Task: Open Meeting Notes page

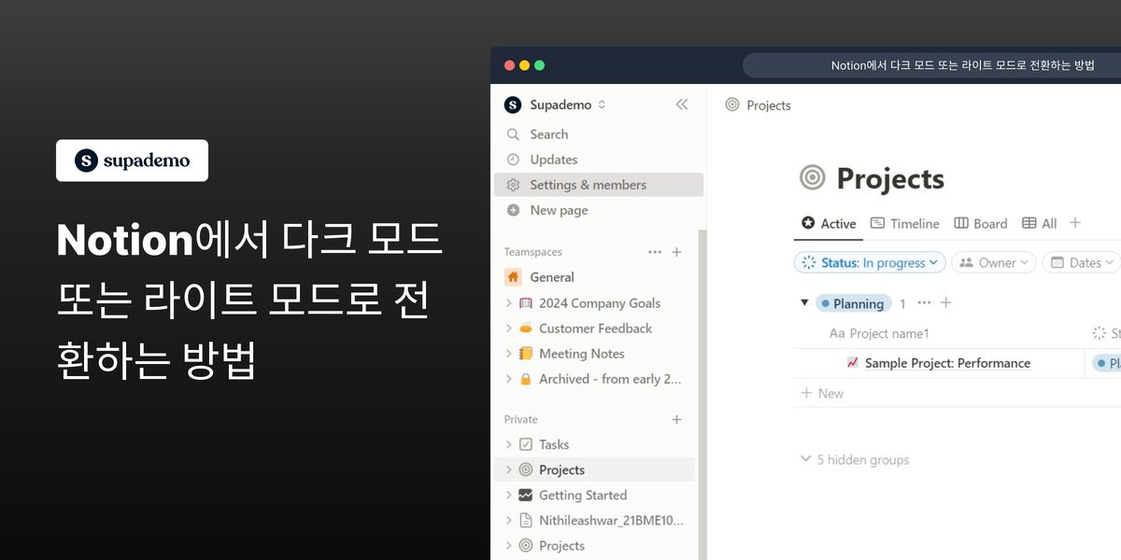Action: point(581,354)
